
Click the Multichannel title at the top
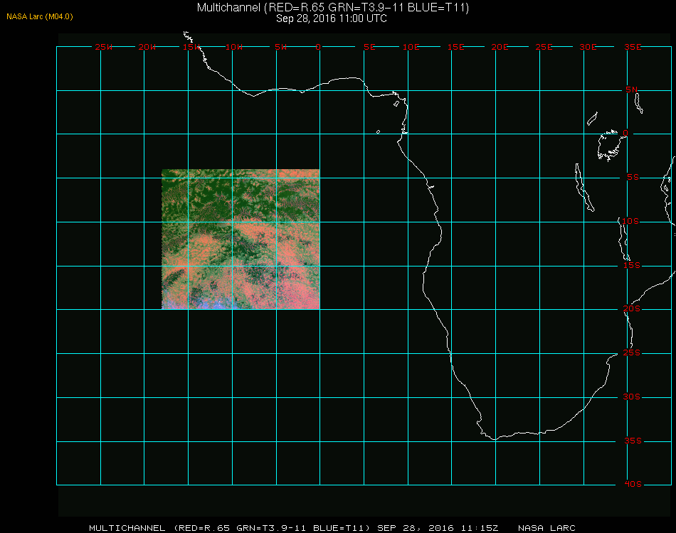(x=332, y=7)
